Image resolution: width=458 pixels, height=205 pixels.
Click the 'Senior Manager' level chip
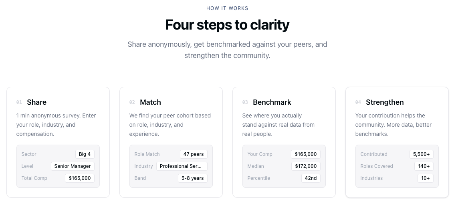[73, 166]
